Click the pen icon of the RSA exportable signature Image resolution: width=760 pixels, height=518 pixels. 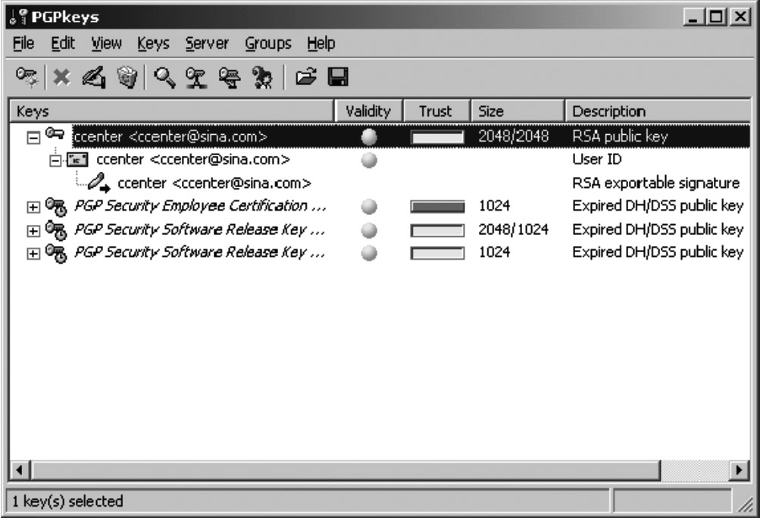pyautogui.click(x=99, y=183)
